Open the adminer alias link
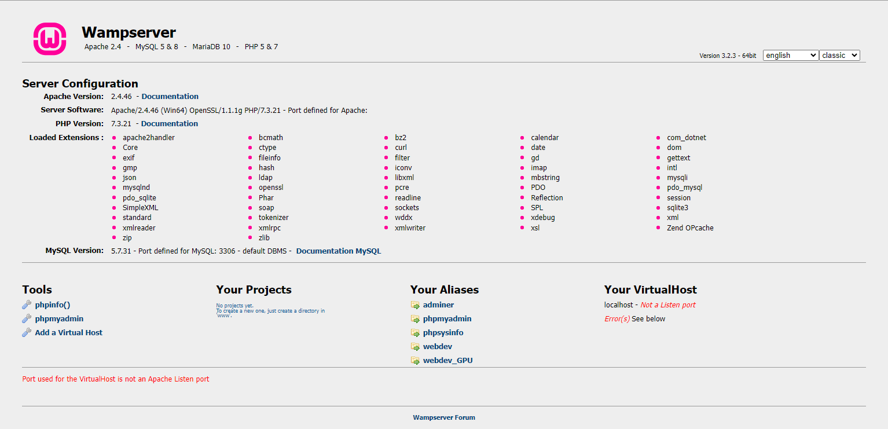888x429 pixels. click(x=438, y=305)
